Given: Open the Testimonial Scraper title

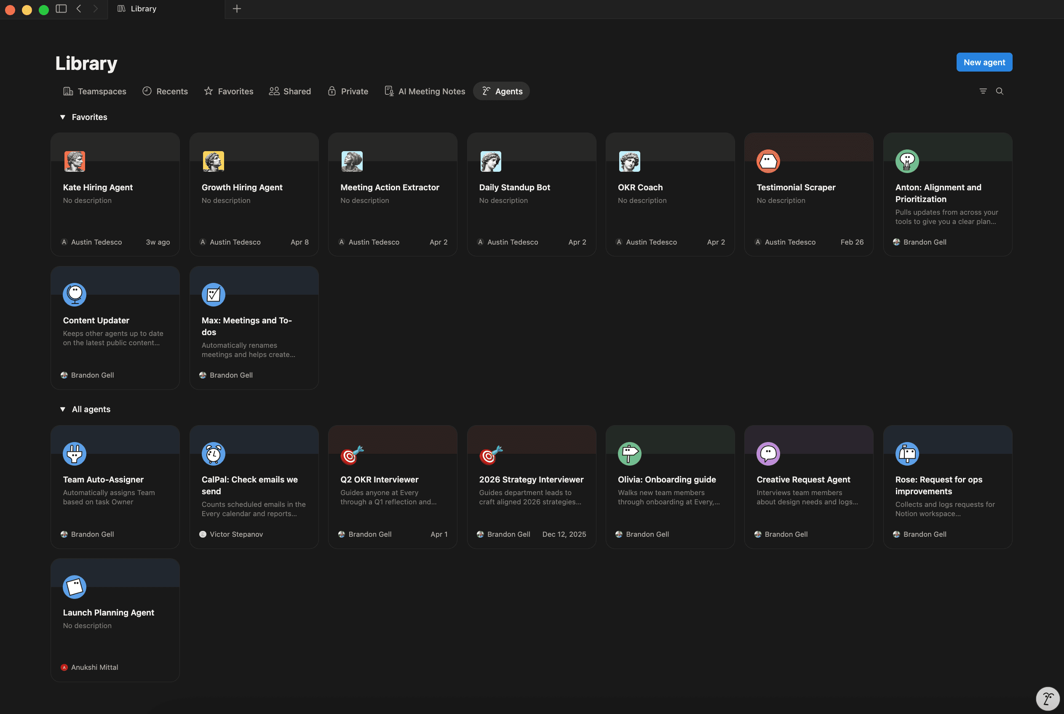Looking at the screenshot, I should (796, 187).
